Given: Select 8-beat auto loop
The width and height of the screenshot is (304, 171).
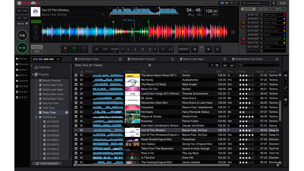Looking at the screenshot, I should [x=135, y=49].
